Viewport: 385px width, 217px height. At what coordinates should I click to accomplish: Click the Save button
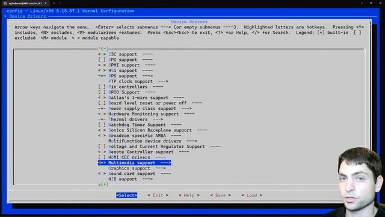(x=221, y=195)
